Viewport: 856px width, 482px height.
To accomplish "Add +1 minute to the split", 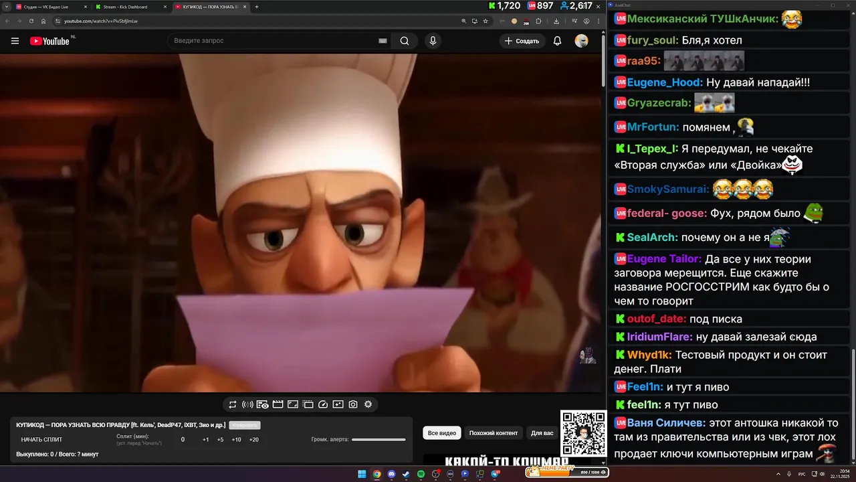I will [x=206, y=440].
